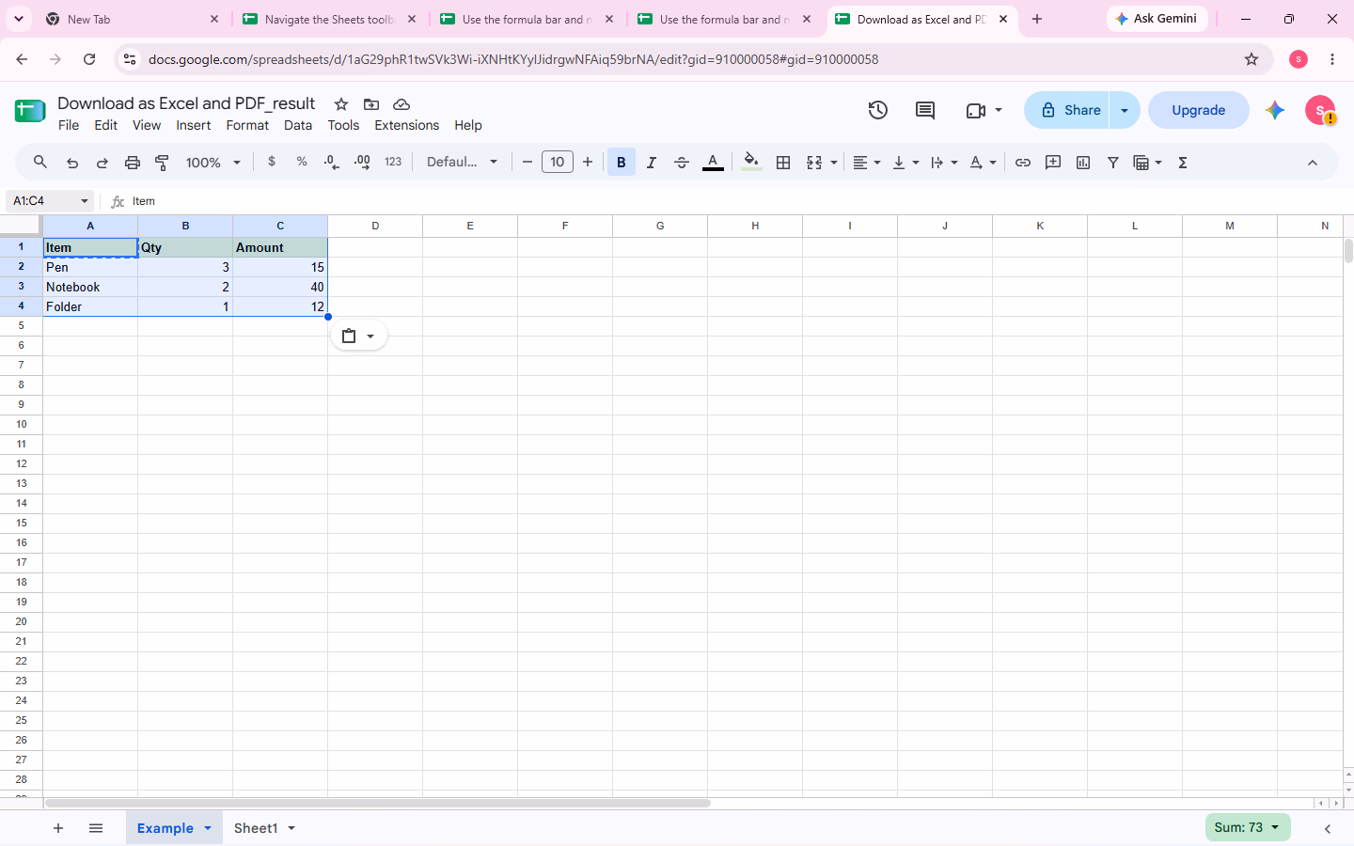Redo the last action

click(x=102, y=163)
